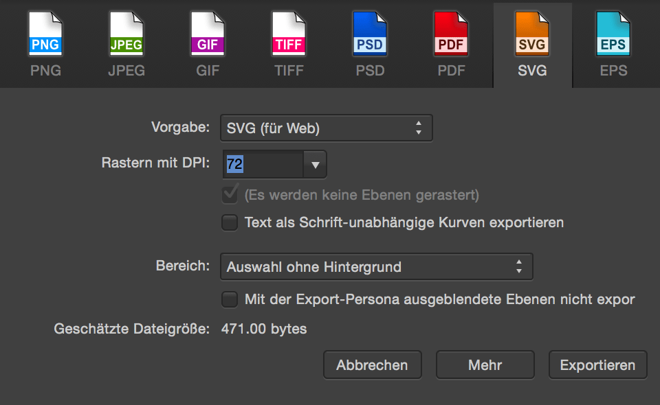Image resolution: width=660 pixels, height=405 pixels.
Task: Switch to the TIFF format icon
Action: 288,33
